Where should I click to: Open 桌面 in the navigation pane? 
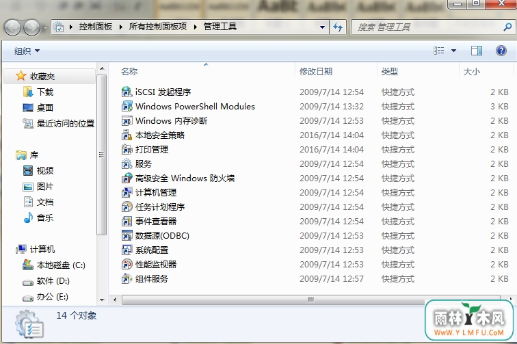38,107
